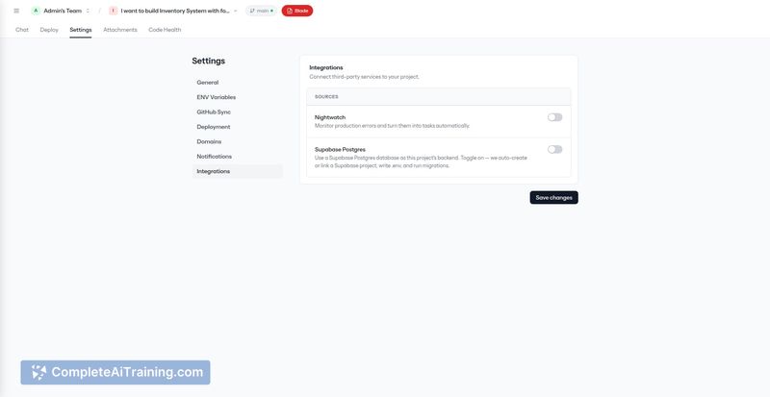Open the hamburger menu icon
The image size is (770, 397).
[x=16, y=11]
